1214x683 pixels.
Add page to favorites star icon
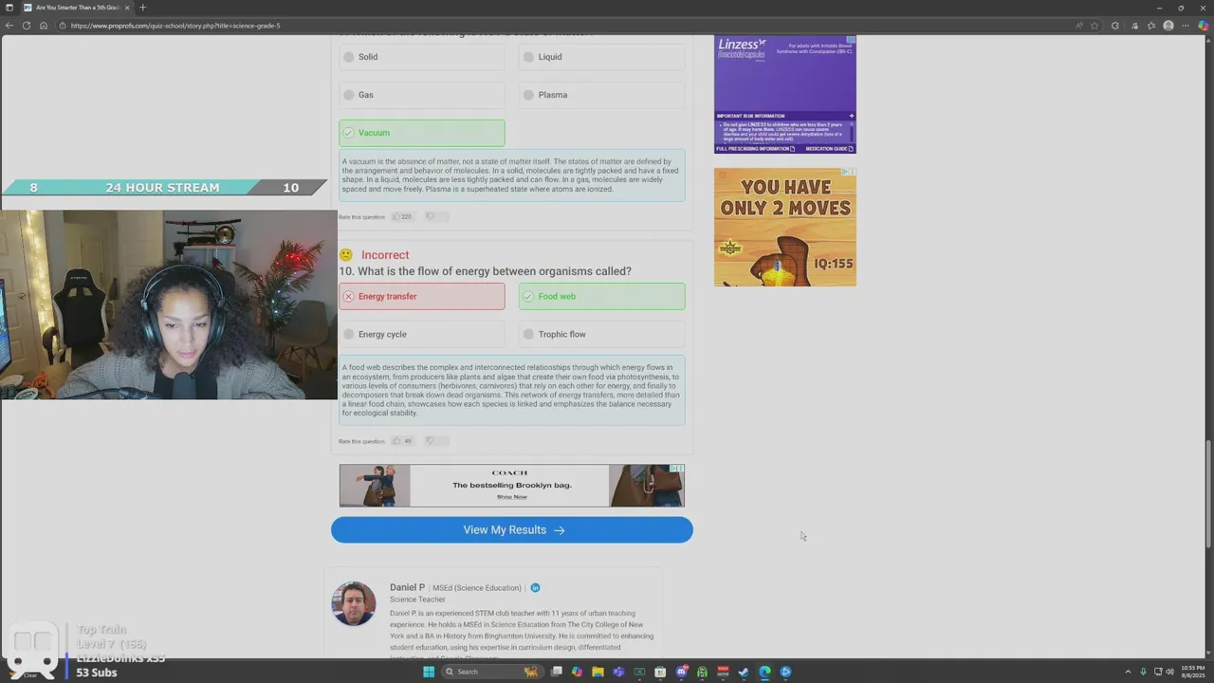click(x=1094, y=26)
